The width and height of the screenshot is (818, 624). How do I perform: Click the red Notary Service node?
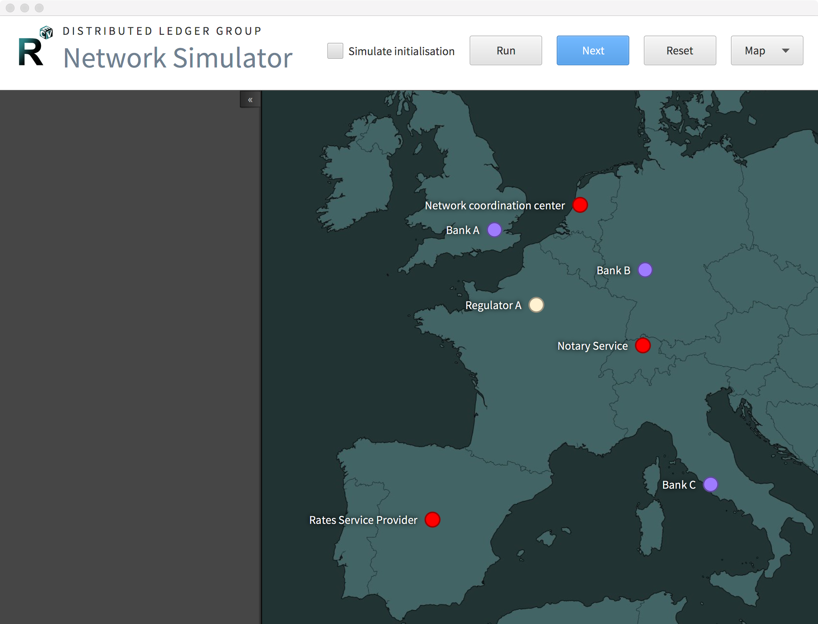click(643, 345)
